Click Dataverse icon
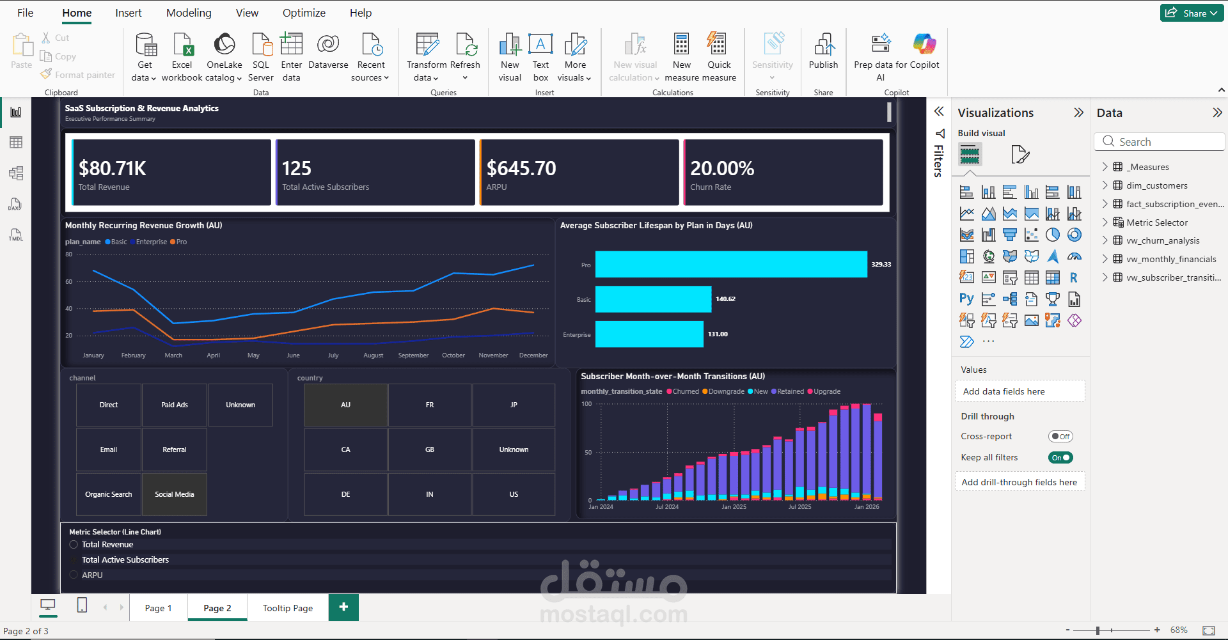1228x640 pixels. 328,45
